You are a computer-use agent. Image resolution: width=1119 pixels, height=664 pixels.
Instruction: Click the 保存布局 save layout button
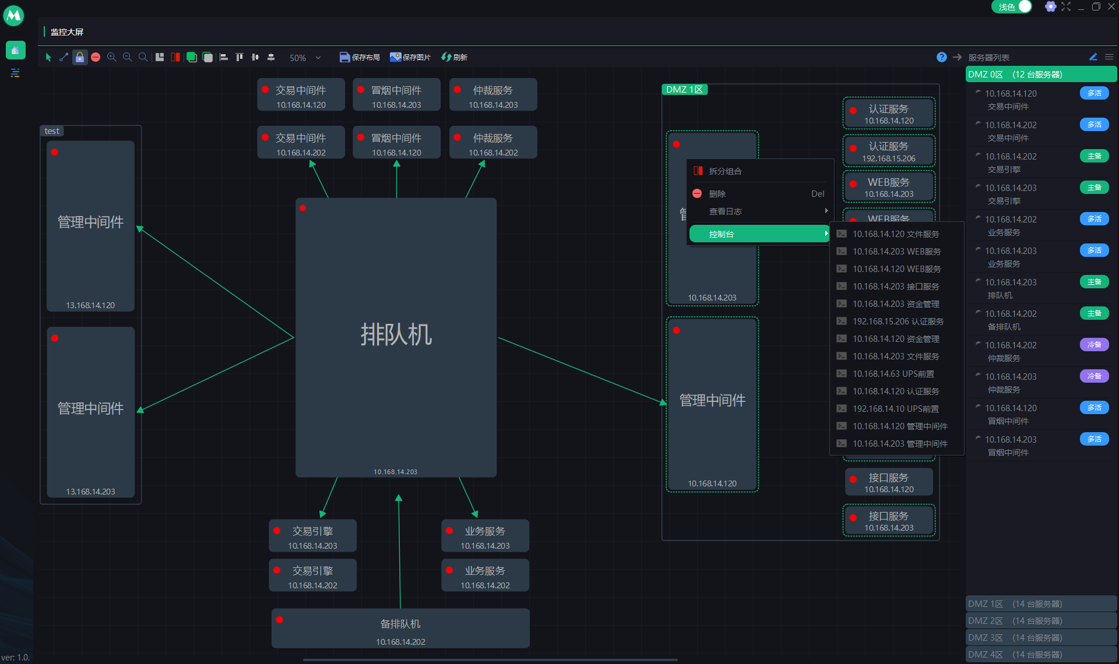click(360, 57)
